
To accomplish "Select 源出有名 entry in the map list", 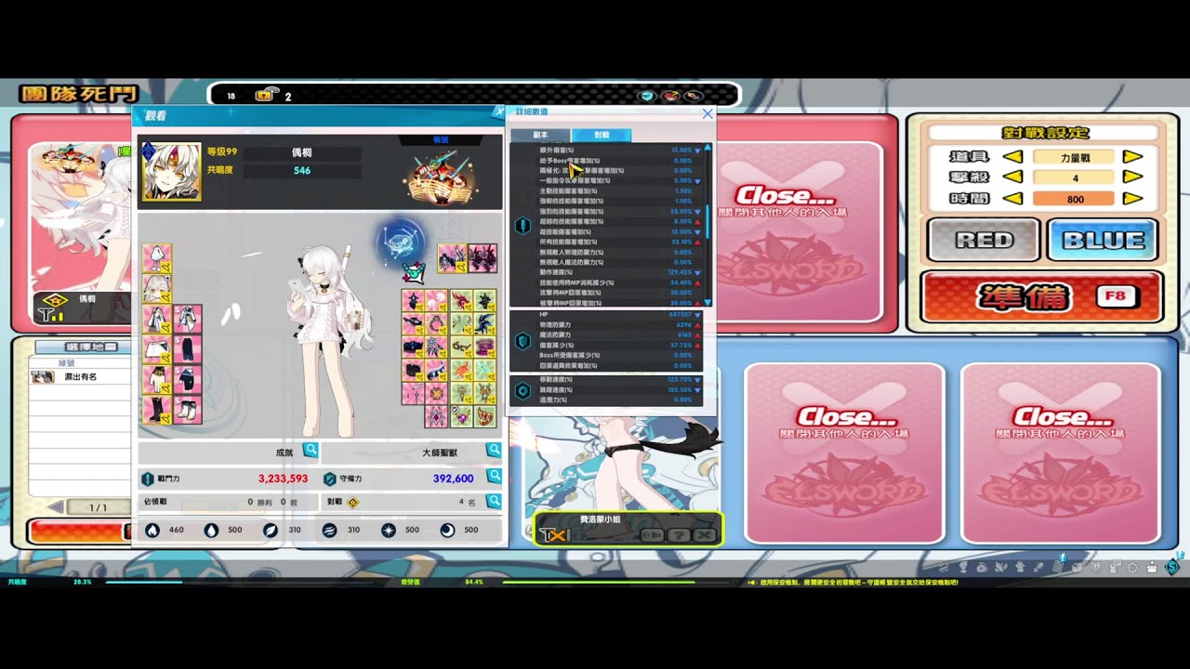I will tap(80, 377).
